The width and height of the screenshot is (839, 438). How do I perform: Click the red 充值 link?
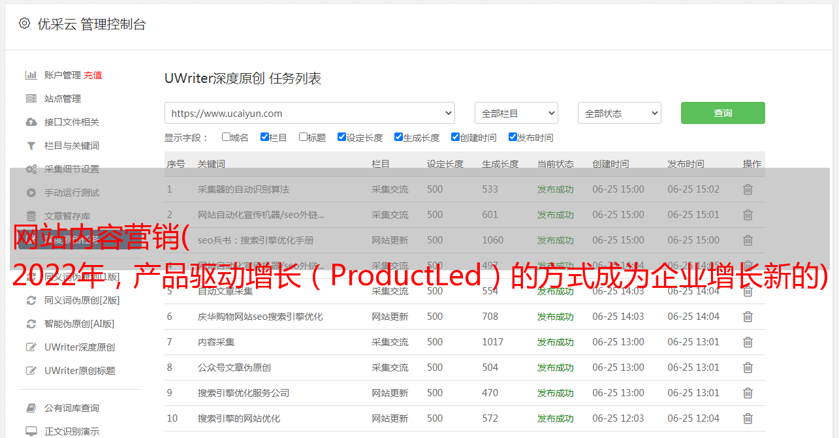[93, 75]
